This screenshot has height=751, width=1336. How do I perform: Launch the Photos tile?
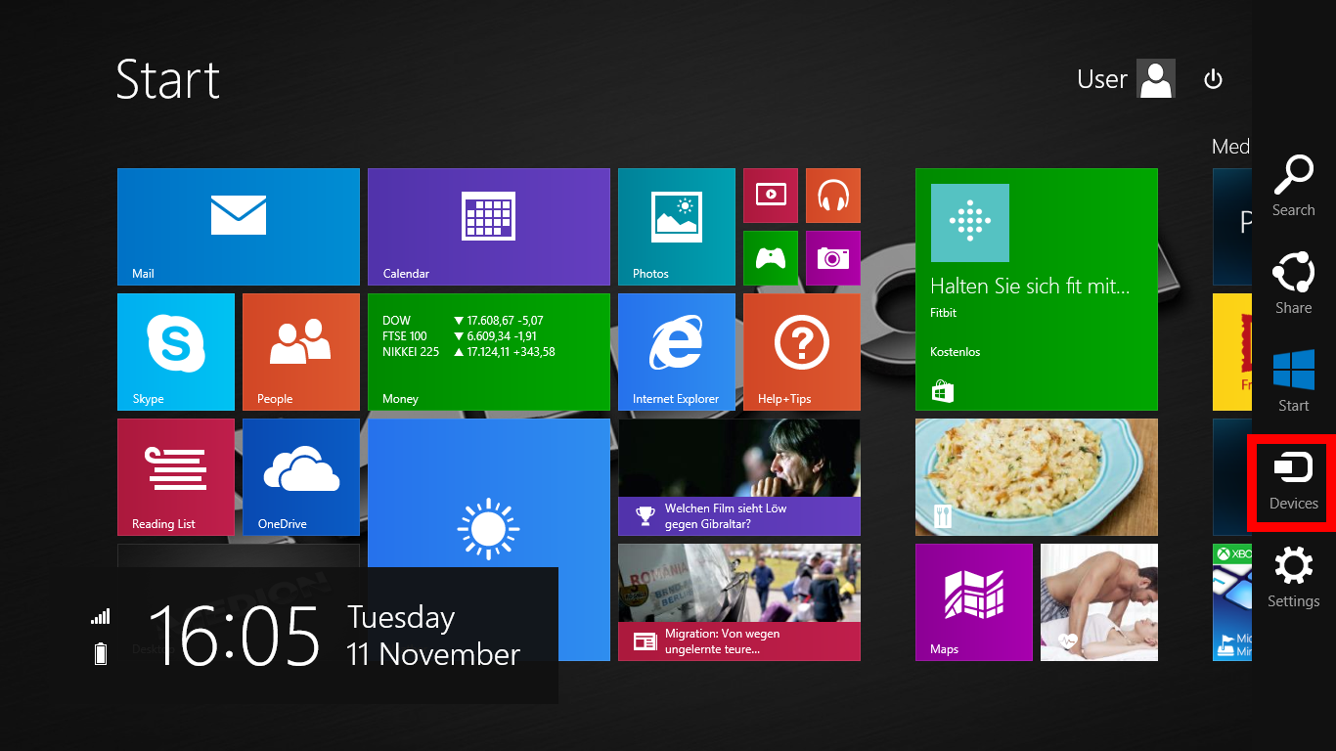(677, 227)
